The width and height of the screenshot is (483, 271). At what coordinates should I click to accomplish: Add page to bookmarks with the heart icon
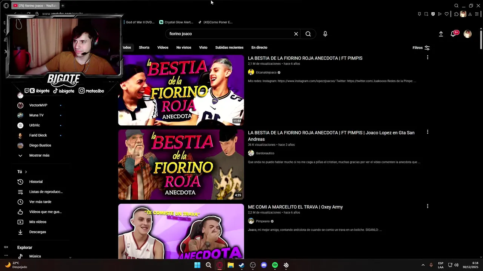click(x=446, y=14)
